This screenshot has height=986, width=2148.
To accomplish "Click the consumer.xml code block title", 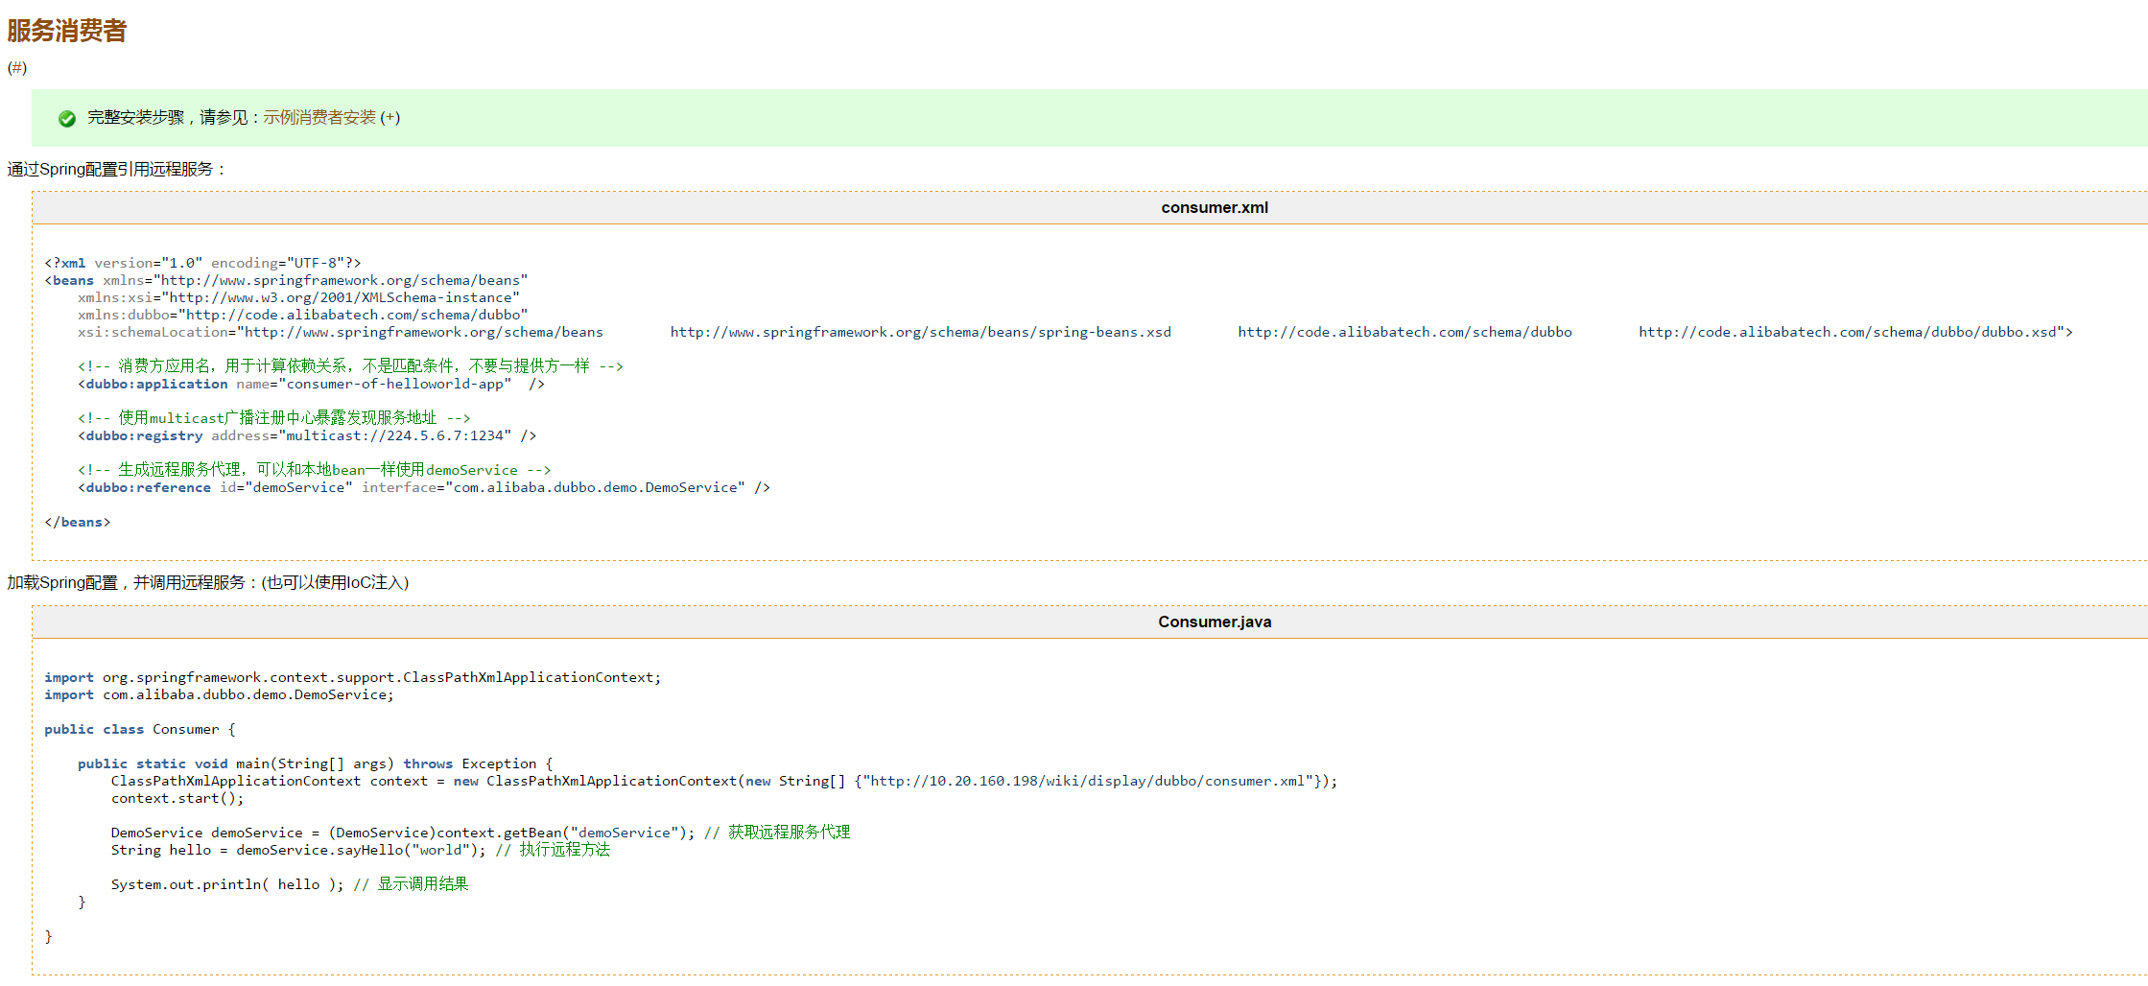I will coord(1214,207).
